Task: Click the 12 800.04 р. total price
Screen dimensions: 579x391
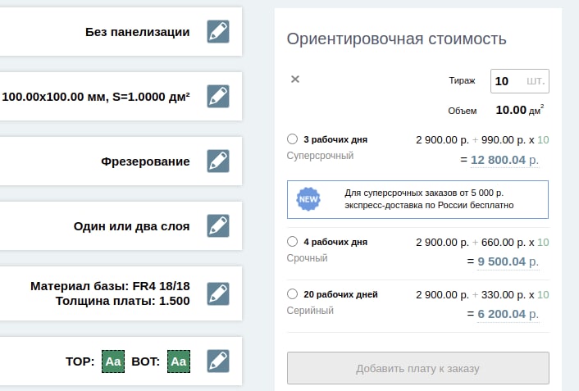Action: pos(504,160)
